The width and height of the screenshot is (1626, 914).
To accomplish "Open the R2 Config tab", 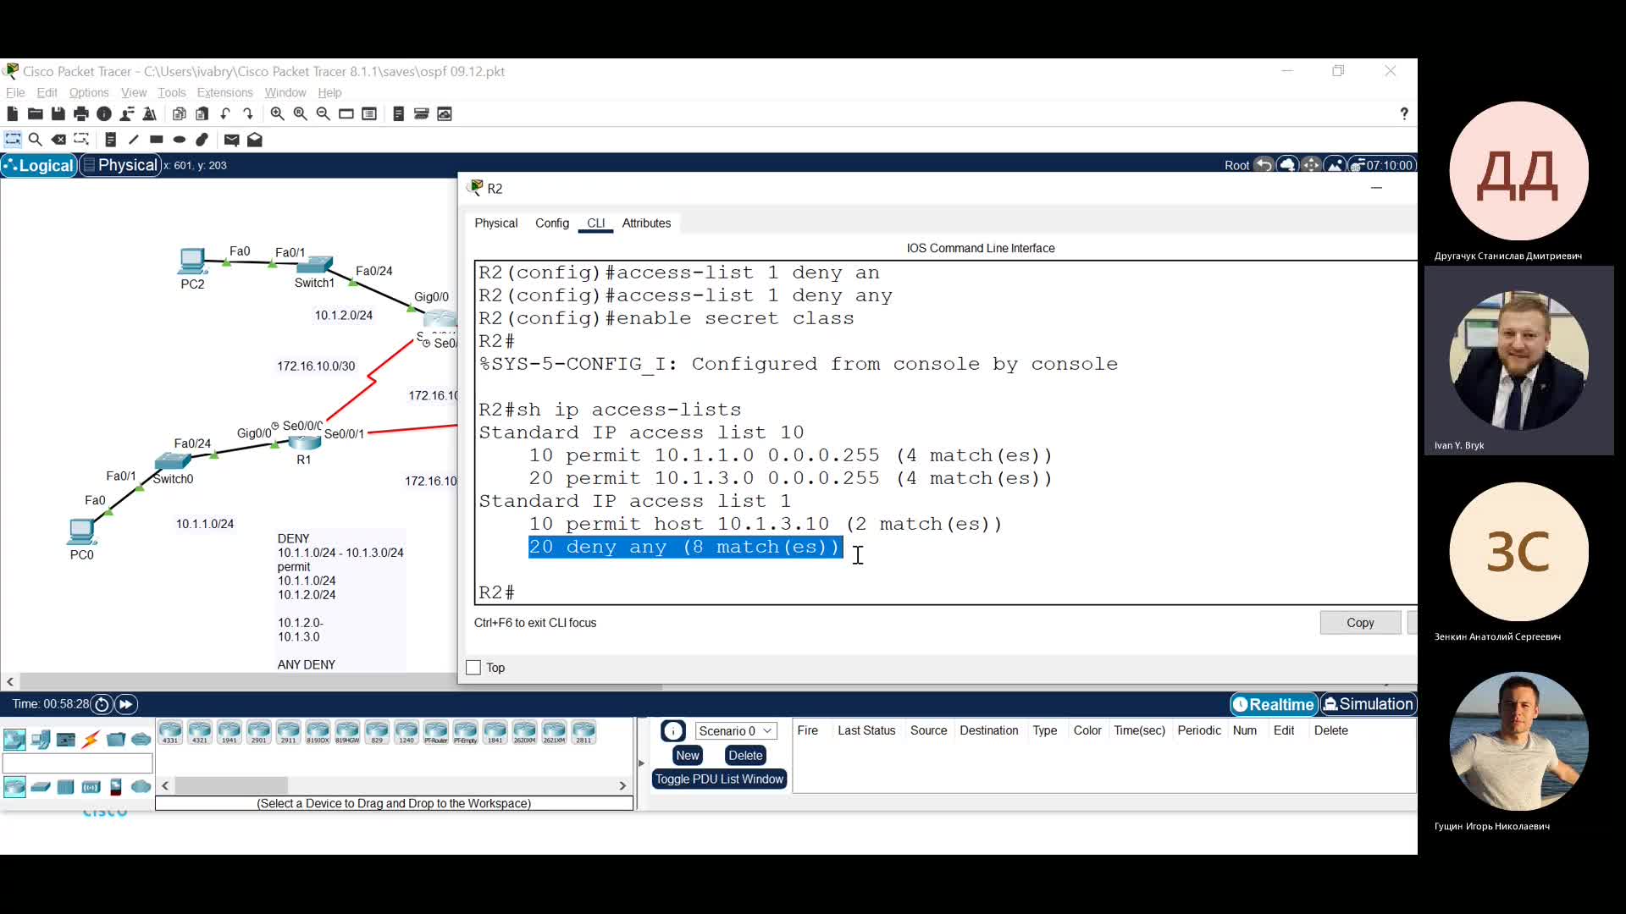I will pos(552,223).
